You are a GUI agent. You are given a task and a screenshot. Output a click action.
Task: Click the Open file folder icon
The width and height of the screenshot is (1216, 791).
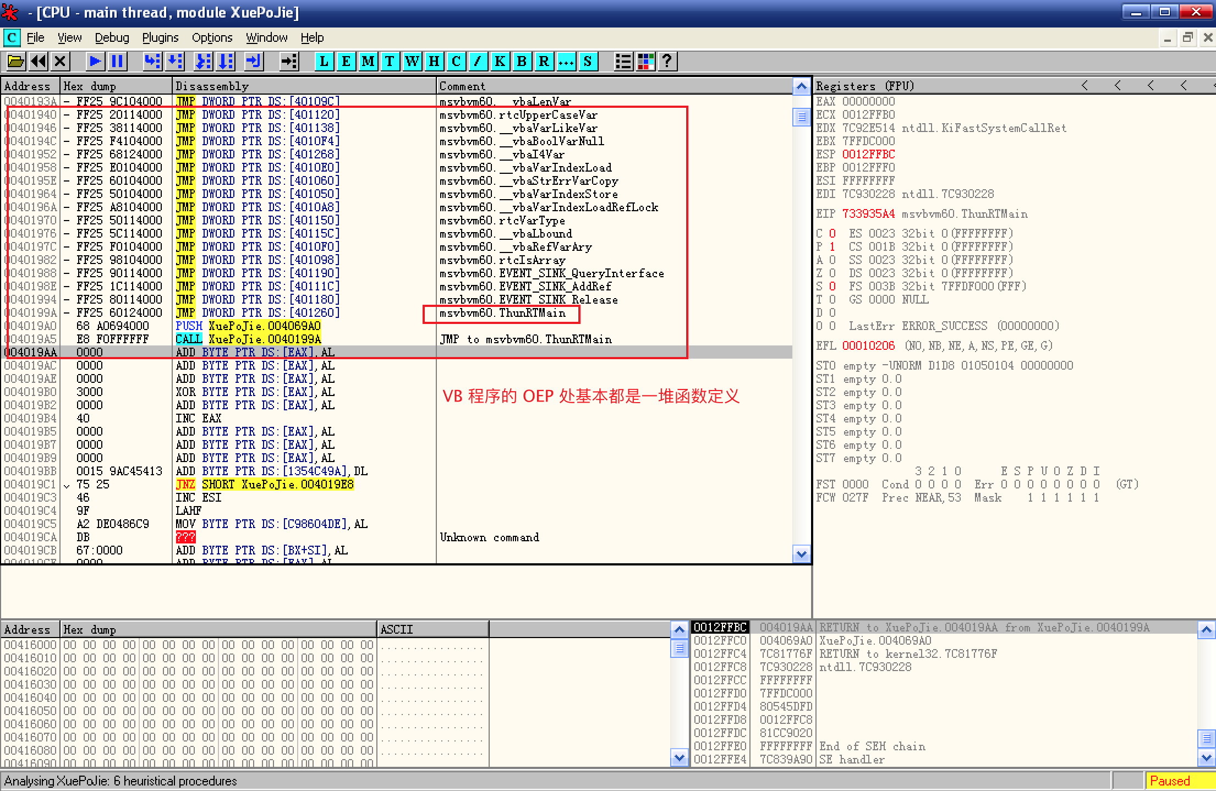pos(15,61)
